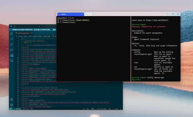This screenshot has height=117, width=193.
Task: Click the VS Code command center search box
Action: coord(51,26)
